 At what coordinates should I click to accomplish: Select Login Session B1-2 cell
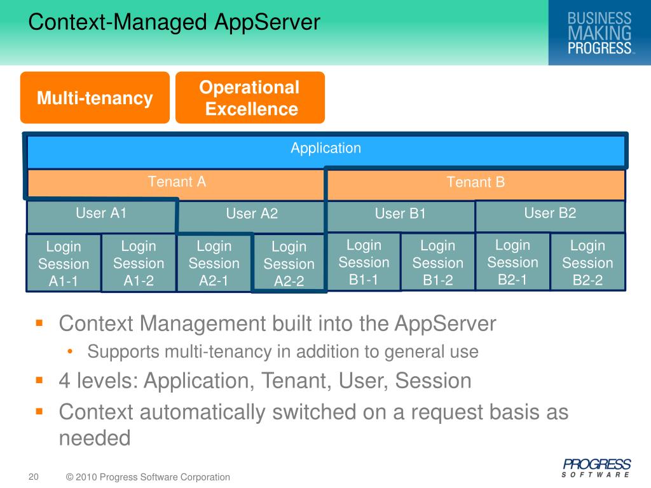pyautogui.click(x=438, y=262)
